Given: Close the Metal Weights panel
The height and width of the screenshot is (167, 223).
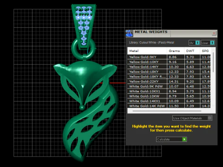Looking at the screenshot, I should (x=214, y=33).
